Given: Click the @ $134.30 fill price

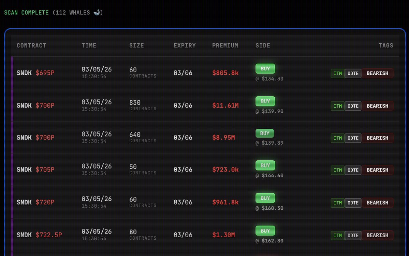Looking at the screenshot, I should click(x=269, y=79).
